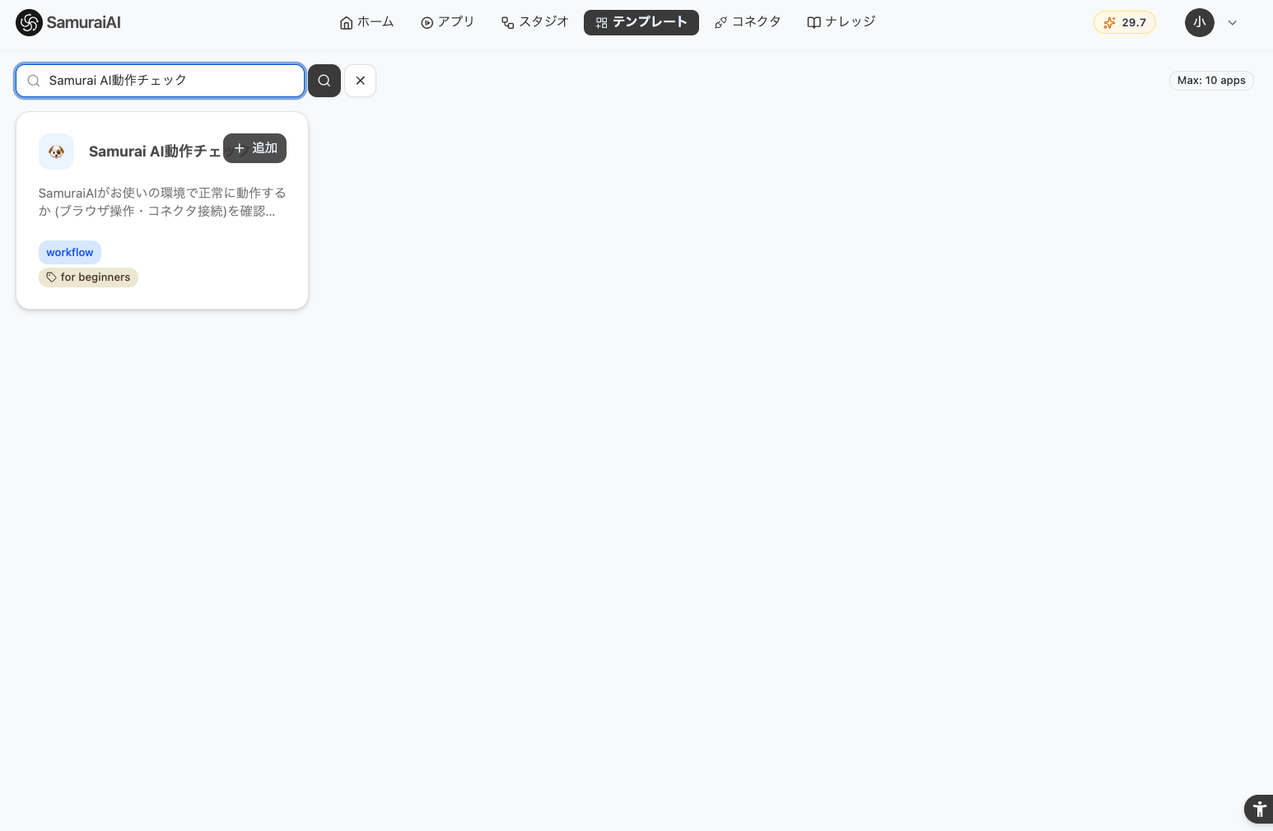Click the credits badge showing 29.7
This screenshot has height=831, width=1273.
pyautogui.click(x=1124, y=22)
